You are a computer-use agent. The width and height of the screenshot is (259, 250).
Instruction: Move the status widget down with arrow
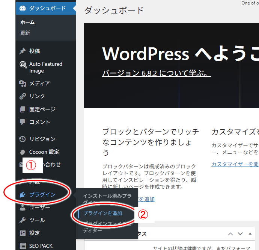(240, 234)
